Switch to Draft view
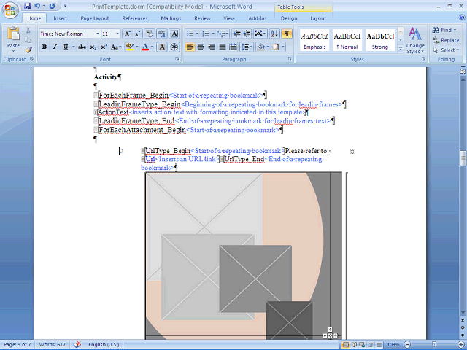Image resolution: width=467 pixels, height=350 pixels. pyautogui.click(x=379, y=345)
